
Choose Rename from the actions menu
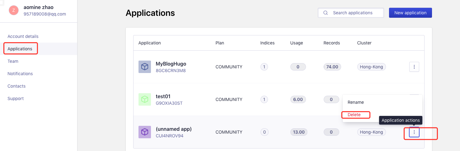[356, 102]
